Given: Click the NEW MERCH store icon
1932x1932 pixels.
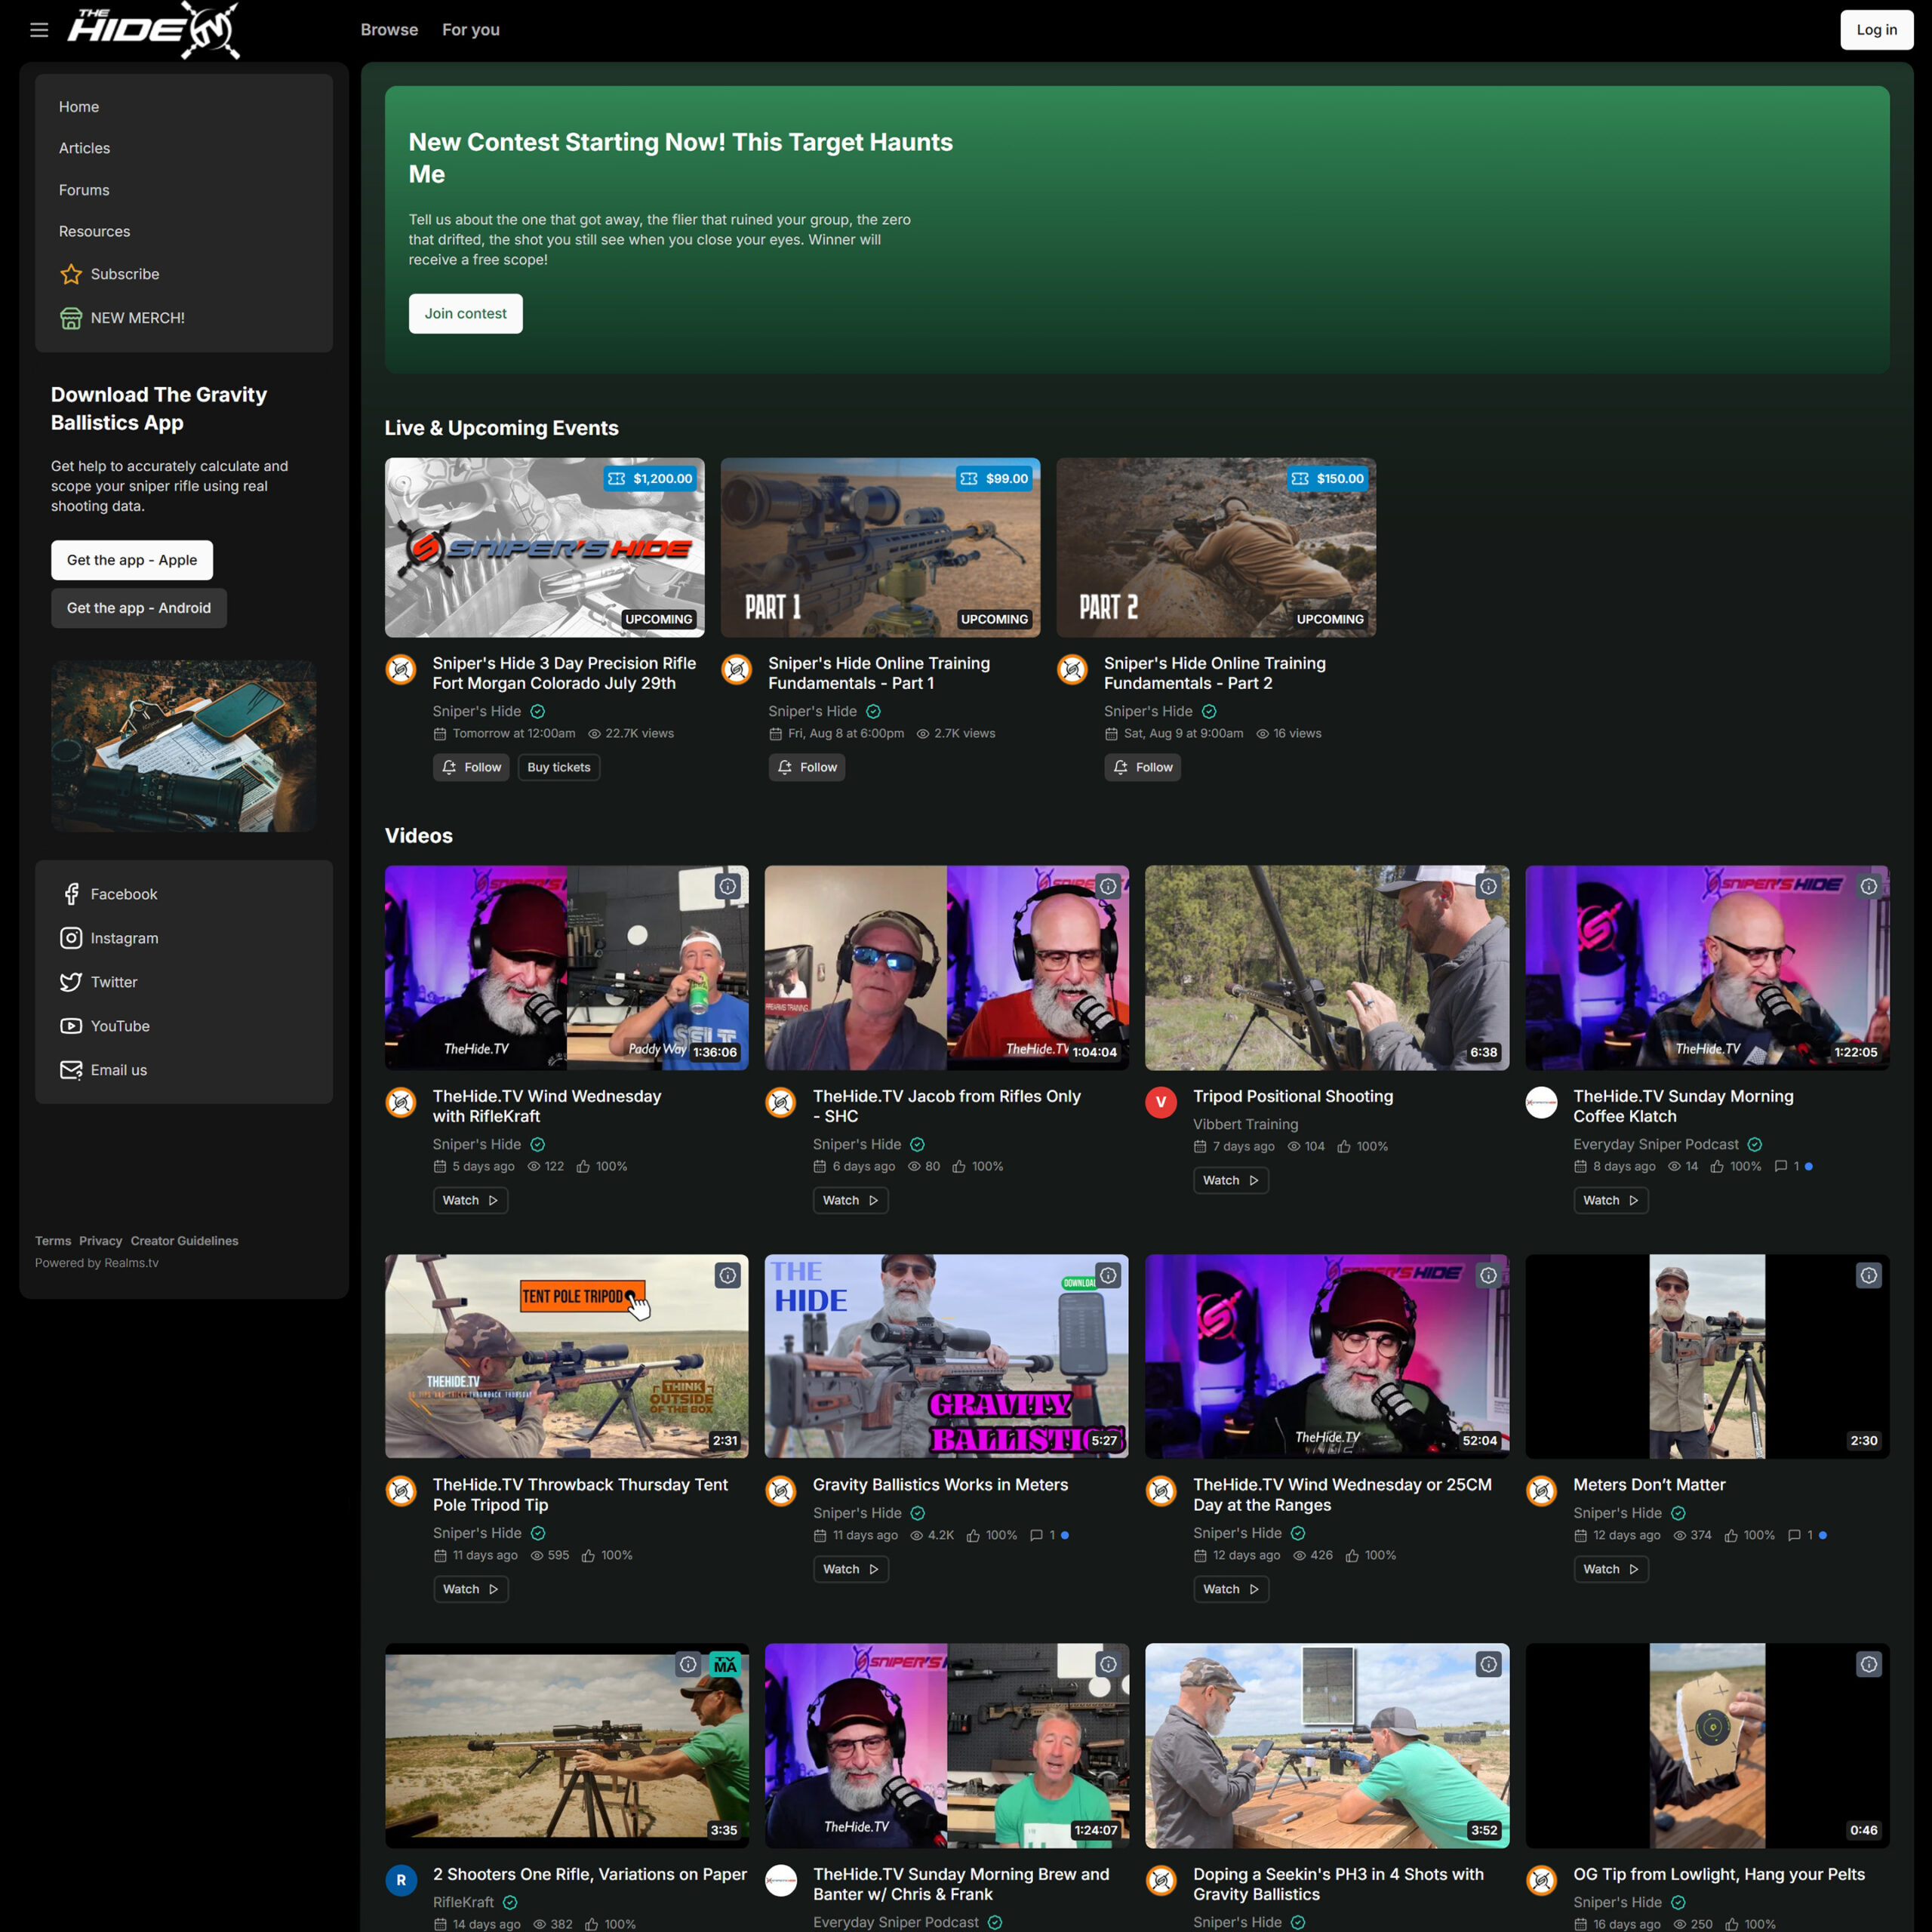Looking at the screenshot, I should tap(71, 318).
